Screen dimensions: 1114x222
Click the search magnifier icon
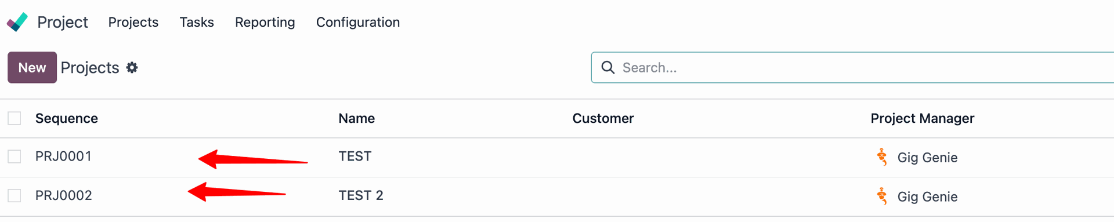point(607,68)
